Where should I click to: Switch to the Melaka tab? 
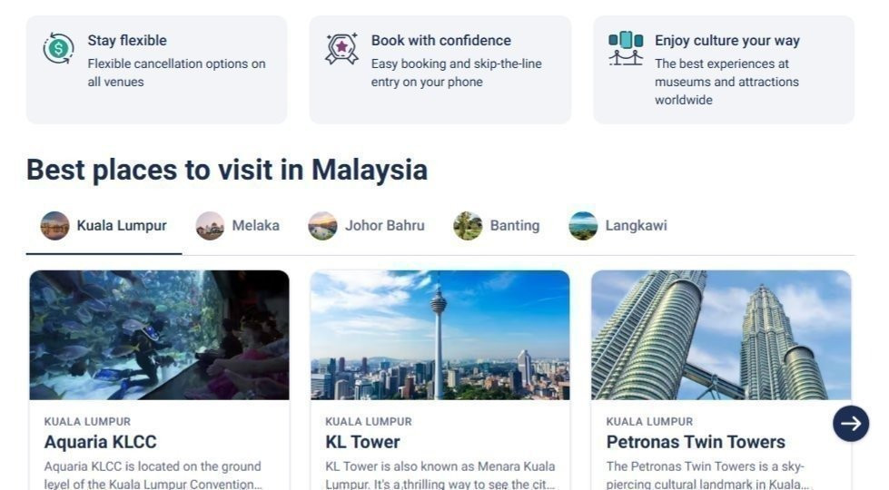coord(238,225)
